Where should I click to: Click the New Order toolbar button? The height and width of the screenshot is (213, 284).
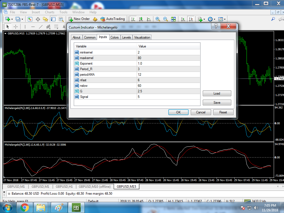pos(79,19)
